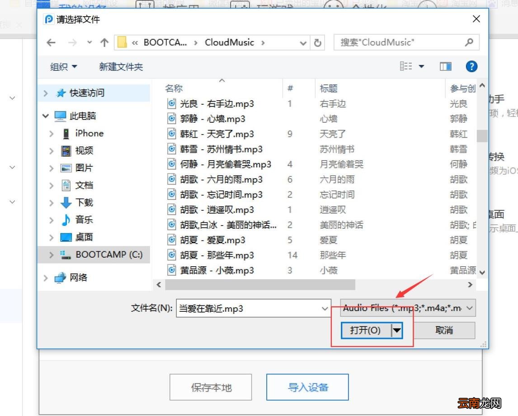The height and width of the screenshot is (416, 518).
Task: Click the 取消 button
Action: 444,330
